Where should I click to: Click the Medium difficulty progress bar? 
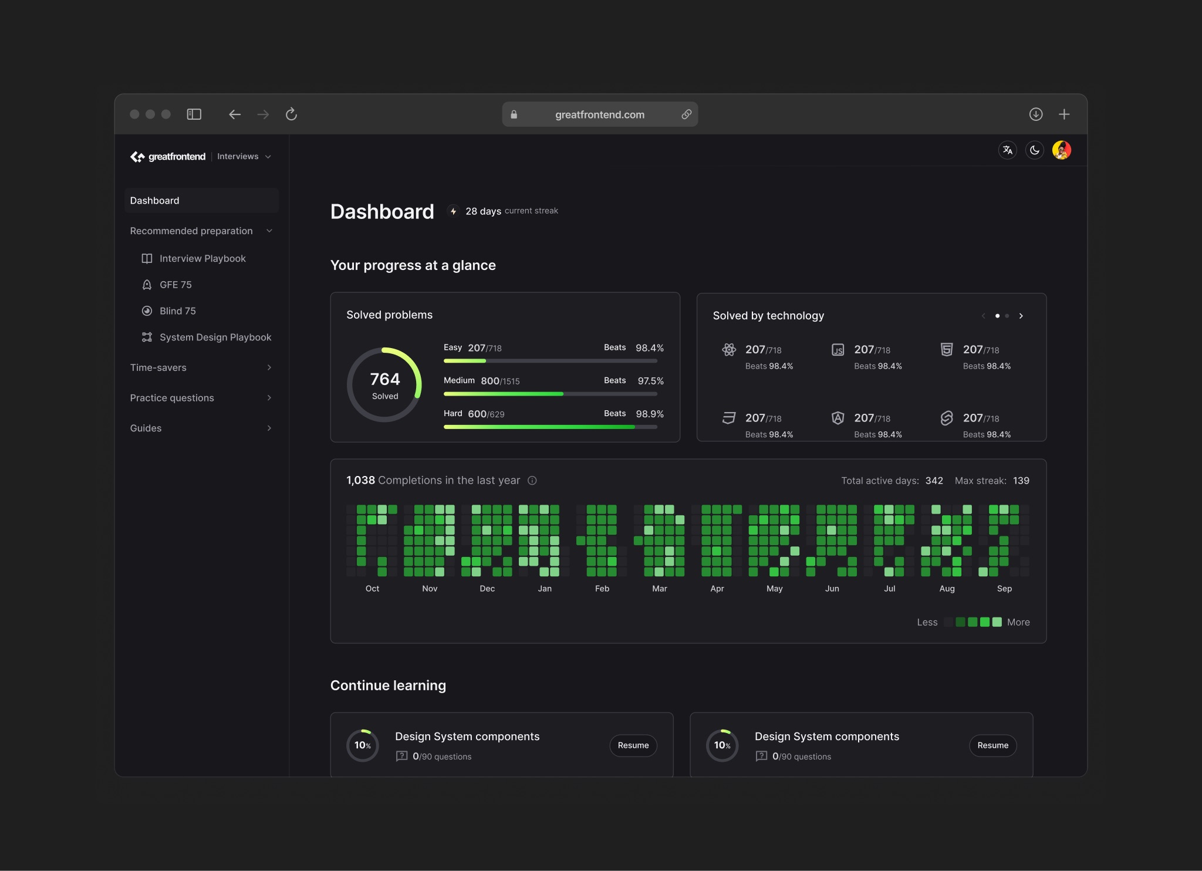pyautogui.click(x=550, y=394)
